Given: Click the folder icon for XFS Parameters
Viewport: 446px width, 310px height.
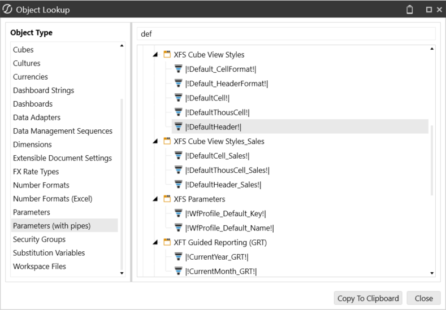Looking at the screenshot, I should click(167, 199).
